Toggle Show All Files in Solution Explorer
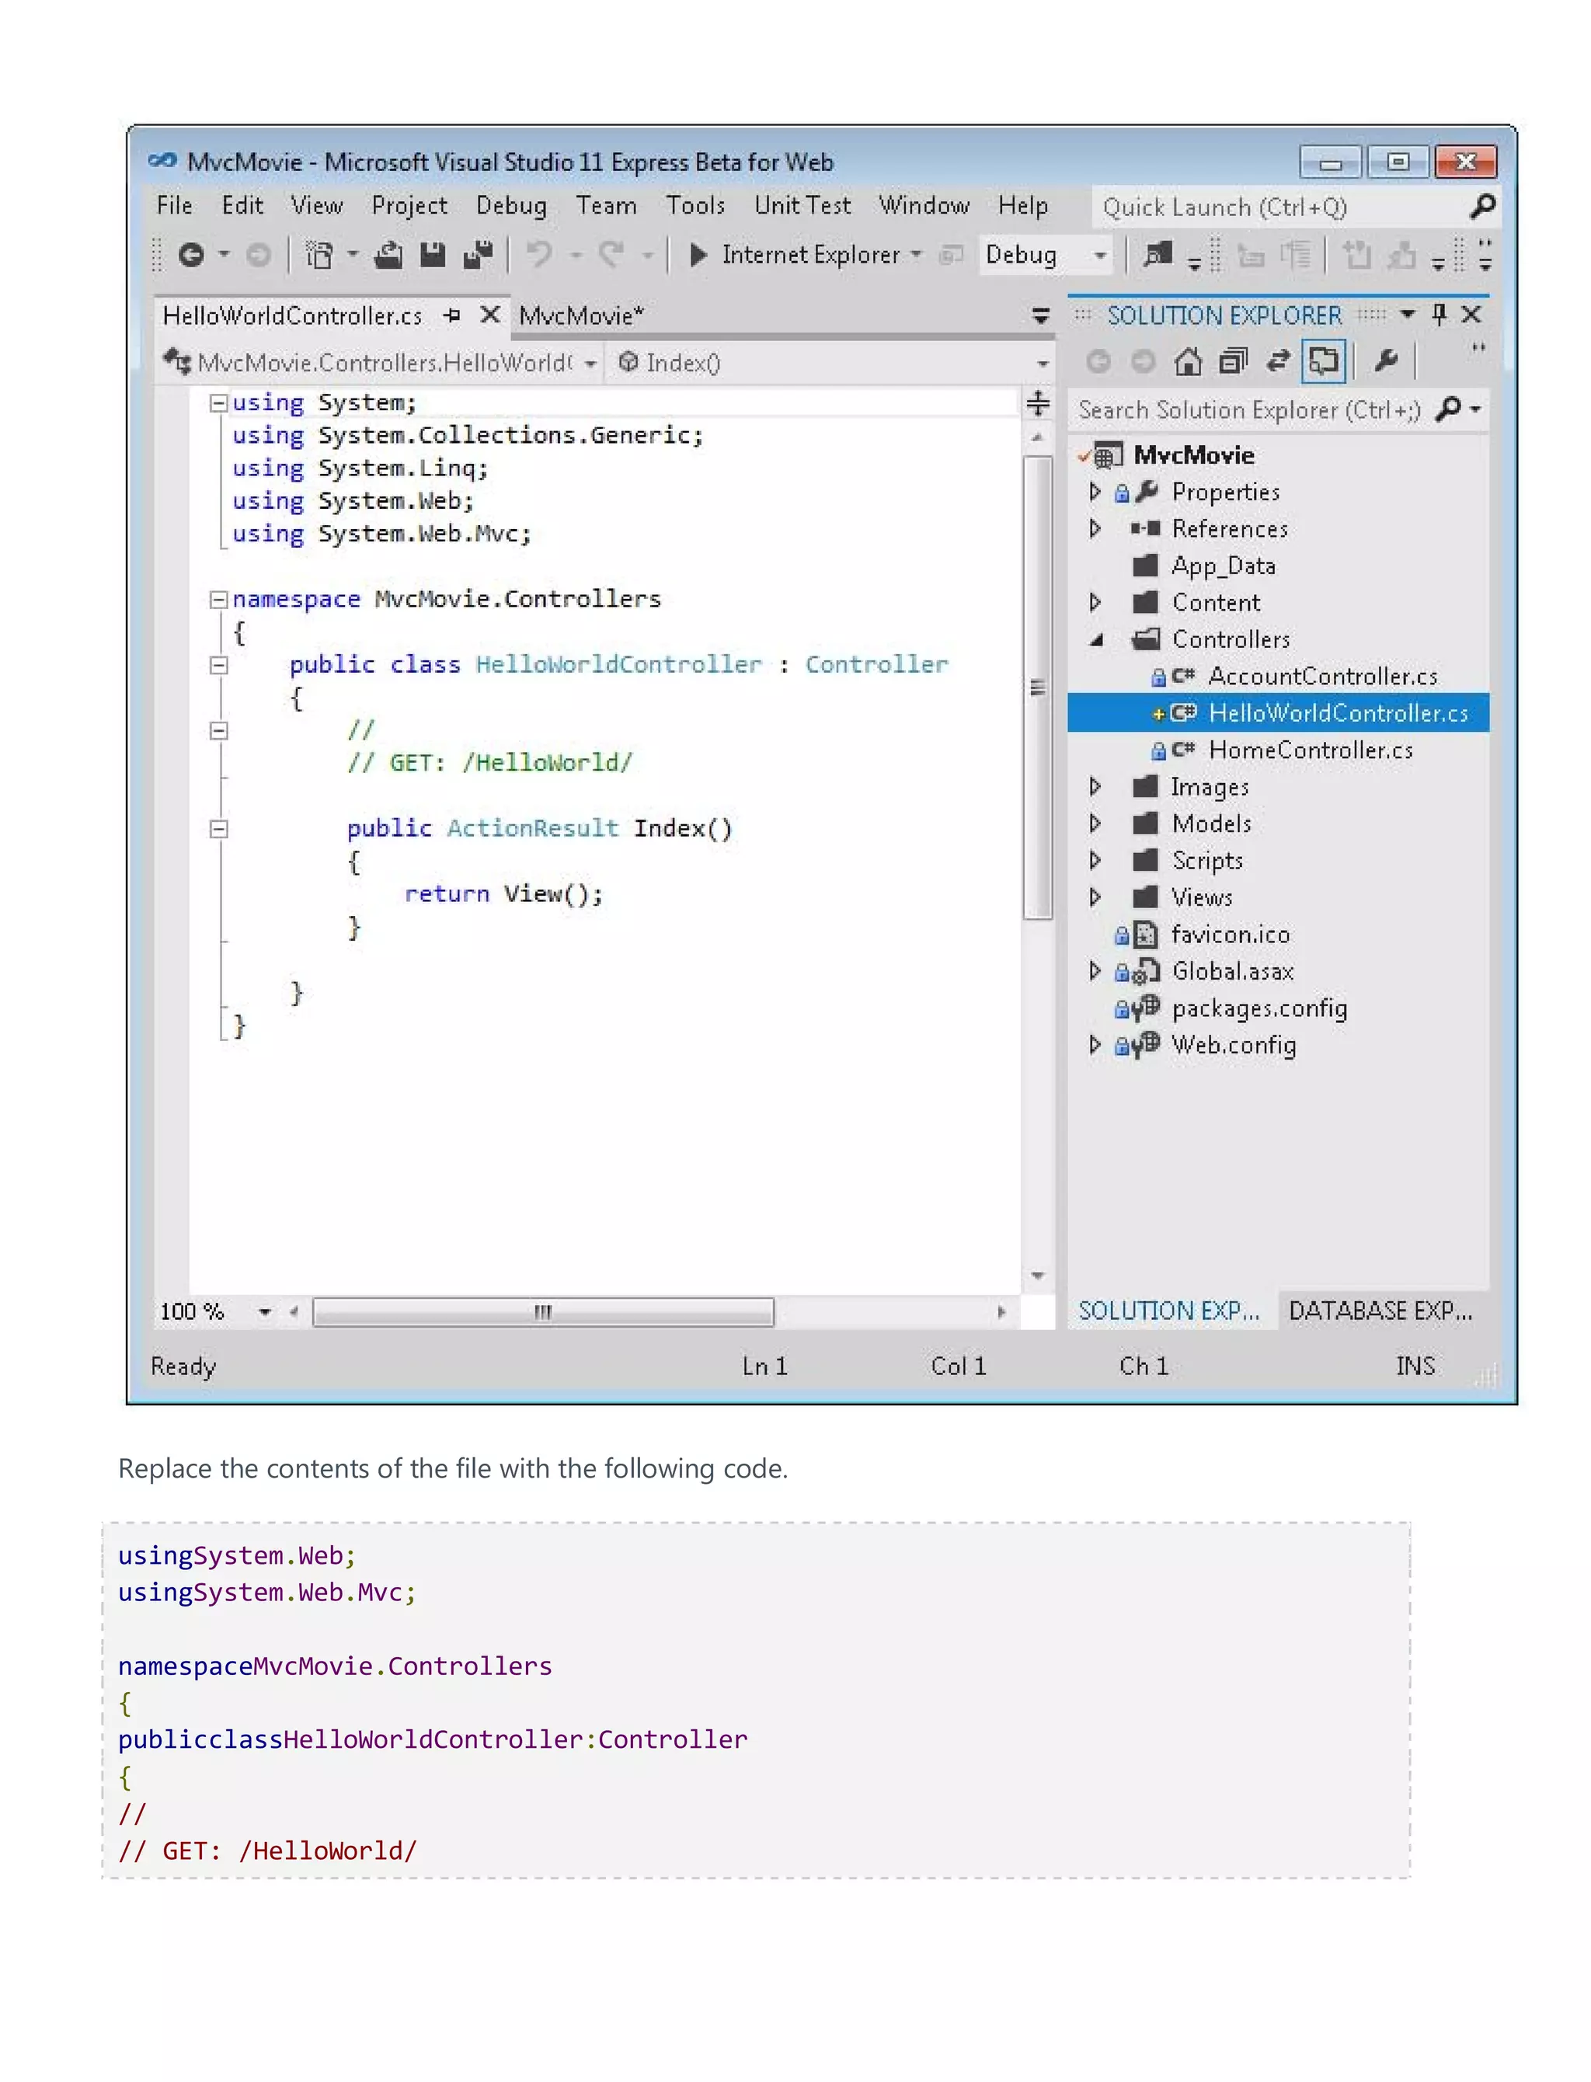This screenshot has width=1591, height=2082. (x=1323, y=360)
